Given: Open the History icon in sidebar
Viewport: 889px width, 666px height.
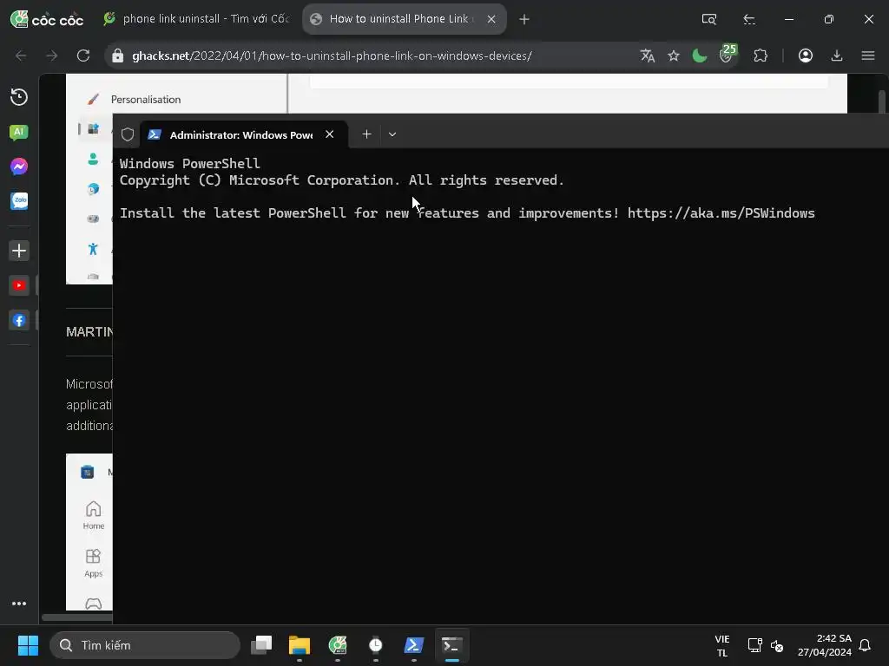Looking at the screenshot, I should (x=19, y=97).
